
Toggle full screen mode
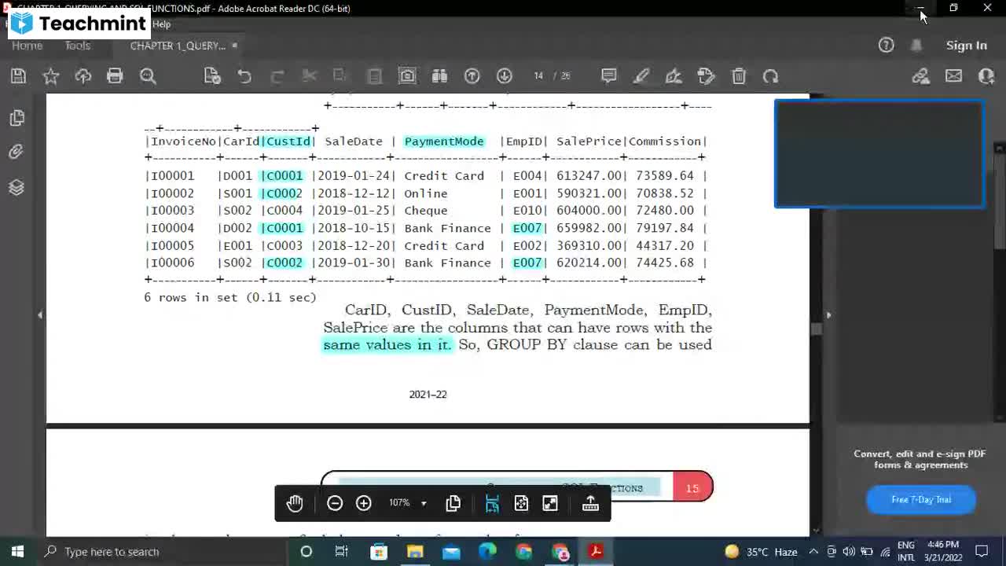[x=550, y=503]
